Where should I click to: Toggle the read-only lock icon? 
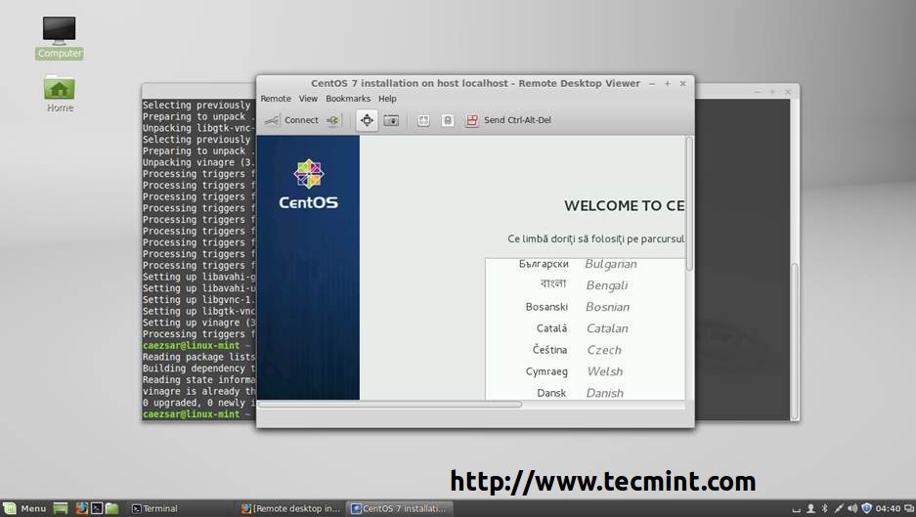448,120
